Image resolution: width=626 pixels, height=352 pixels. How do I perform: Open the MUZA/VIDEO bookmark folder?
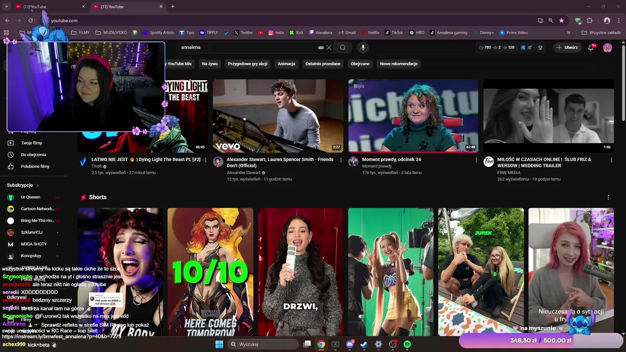tap(111, 33)
